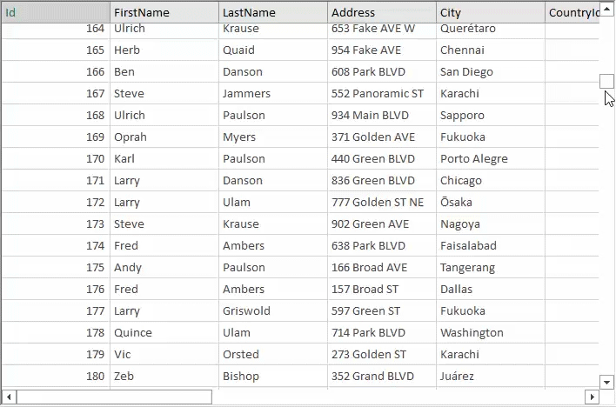The width and height of the screenshot is (616, 407).
Task: Click the horizontal scrollbar right arrow
Action: [592, 397]
